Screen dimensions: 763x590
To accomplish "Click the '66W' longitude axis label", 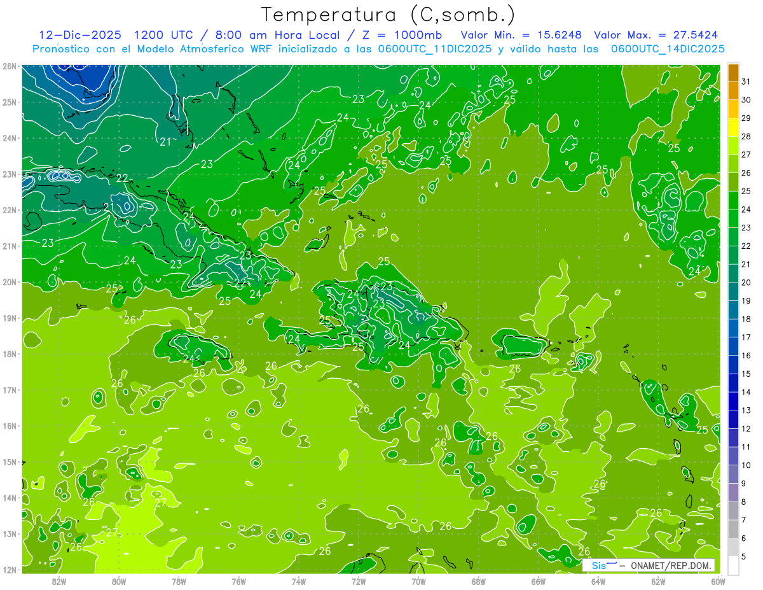I will tap(539, 580).
